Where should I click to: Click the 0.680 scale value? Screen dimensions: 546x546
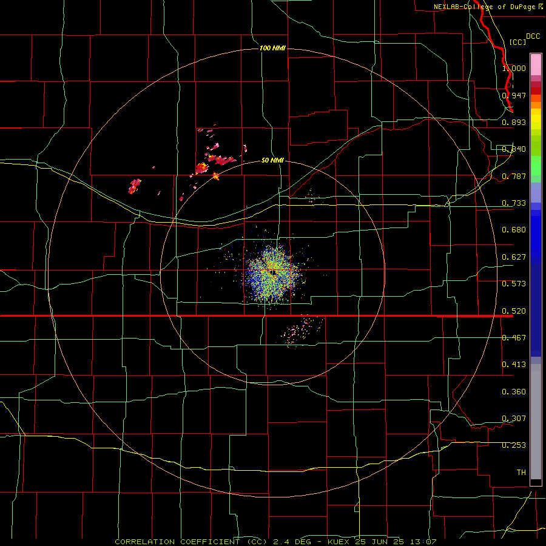pos(514,230)
